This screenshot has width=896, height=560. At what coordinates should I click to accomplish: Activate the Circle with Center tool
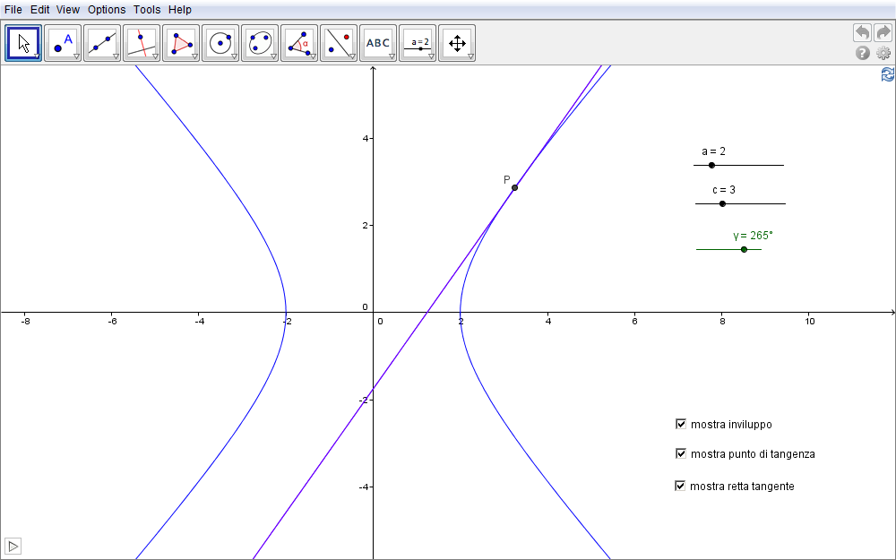[220, 43]
